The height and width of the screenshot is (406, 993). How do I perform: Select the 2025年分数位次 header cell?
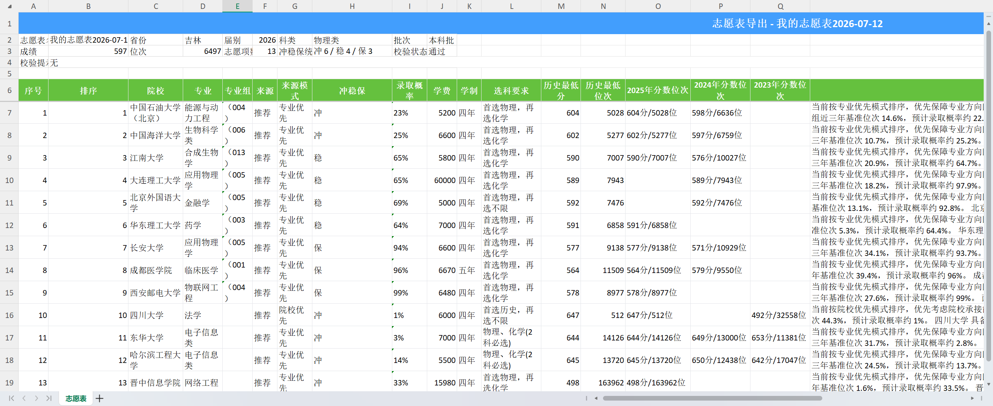[658, 90]
